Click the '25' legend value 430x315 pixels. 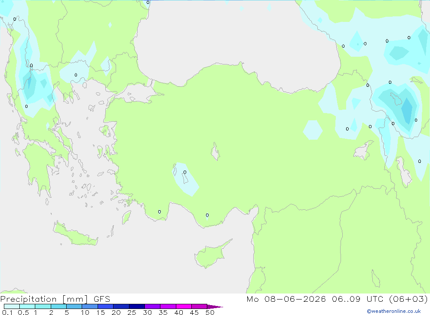pos(132,312)
